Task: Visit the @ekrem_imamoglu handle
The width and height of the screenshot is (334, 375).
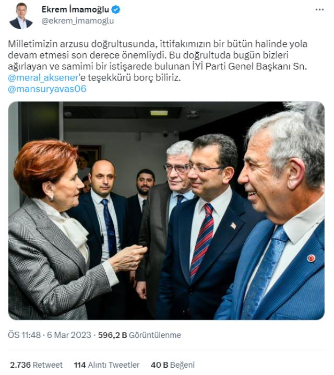Action: [x=78, y=21]
